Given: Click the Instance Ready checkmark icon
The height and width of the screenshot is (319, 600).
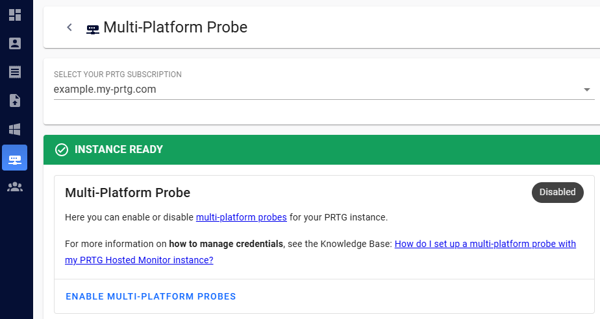Looking at the screenshot, I should pyautogui.click(x=62, y=150).
